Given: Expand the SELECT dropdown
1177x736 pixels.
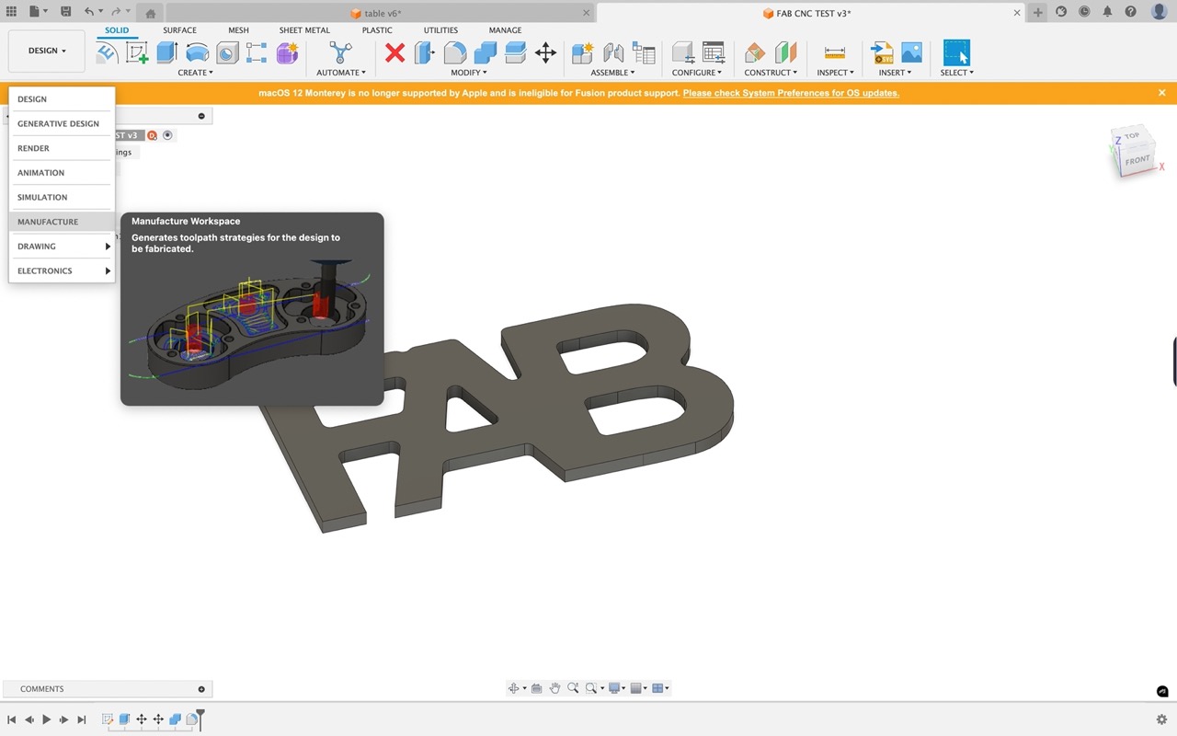Looking at the screenshot, I should click(957, 73).
